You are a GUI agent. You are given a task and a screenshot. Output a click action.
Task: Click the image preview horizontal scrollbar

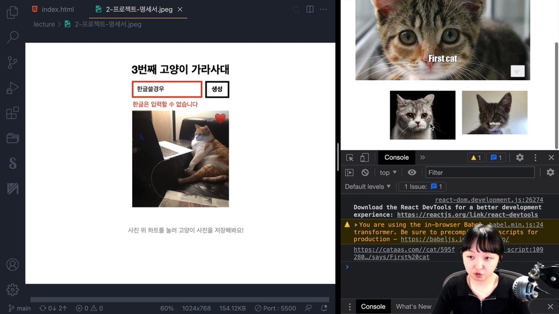point(180,299)
